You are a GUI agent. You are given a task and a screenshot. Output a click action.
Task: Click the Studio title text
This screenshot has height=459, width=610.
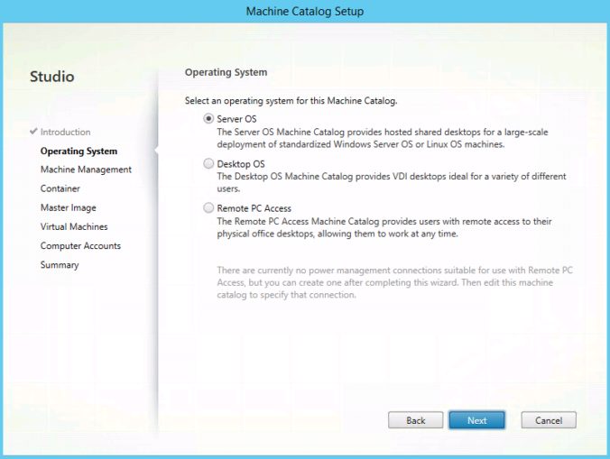tap(51, 76)
